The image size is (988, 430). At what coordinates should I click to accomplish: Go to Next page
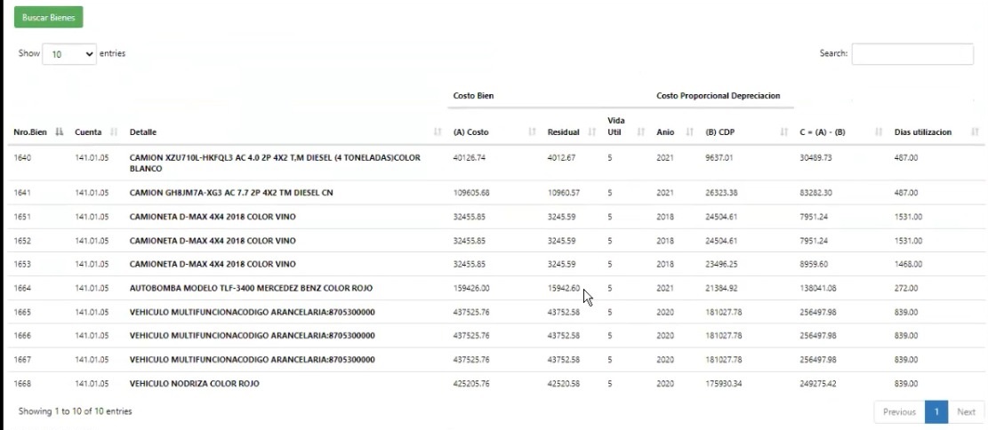(966, 411)
